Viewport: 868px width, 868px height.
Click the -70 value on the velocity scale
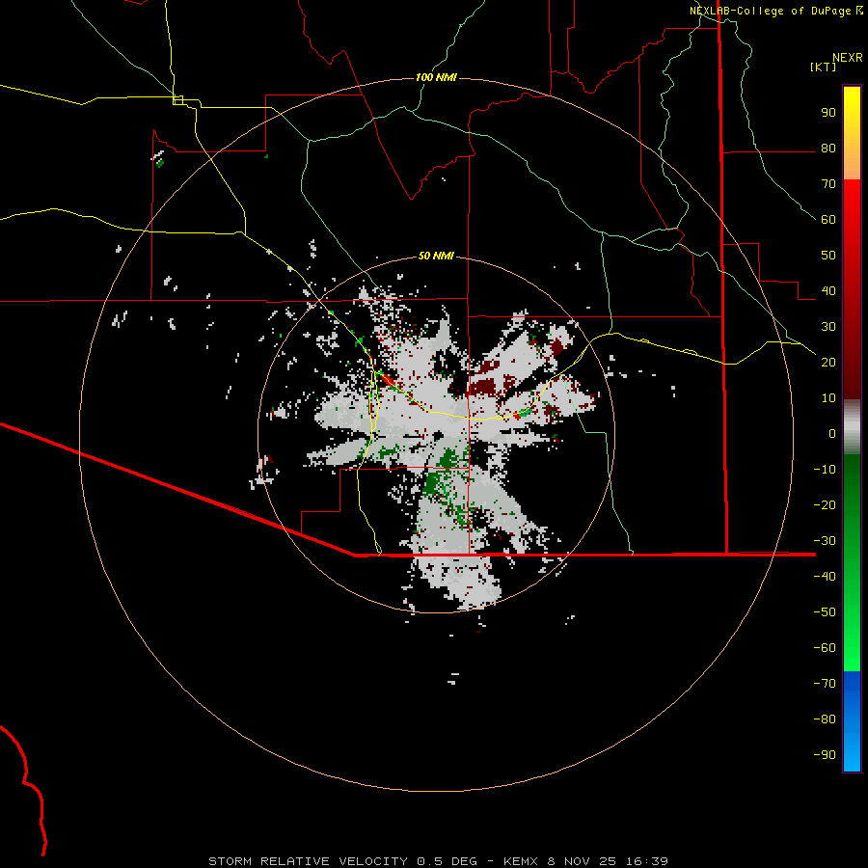[825, 684]
